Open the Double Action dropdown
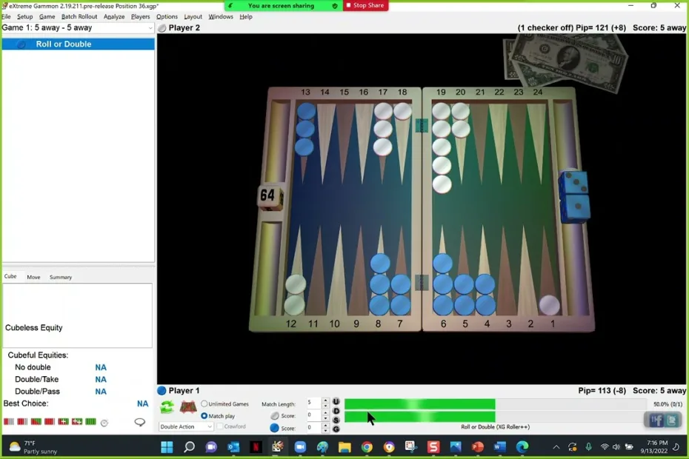 [x=186, y=426]
